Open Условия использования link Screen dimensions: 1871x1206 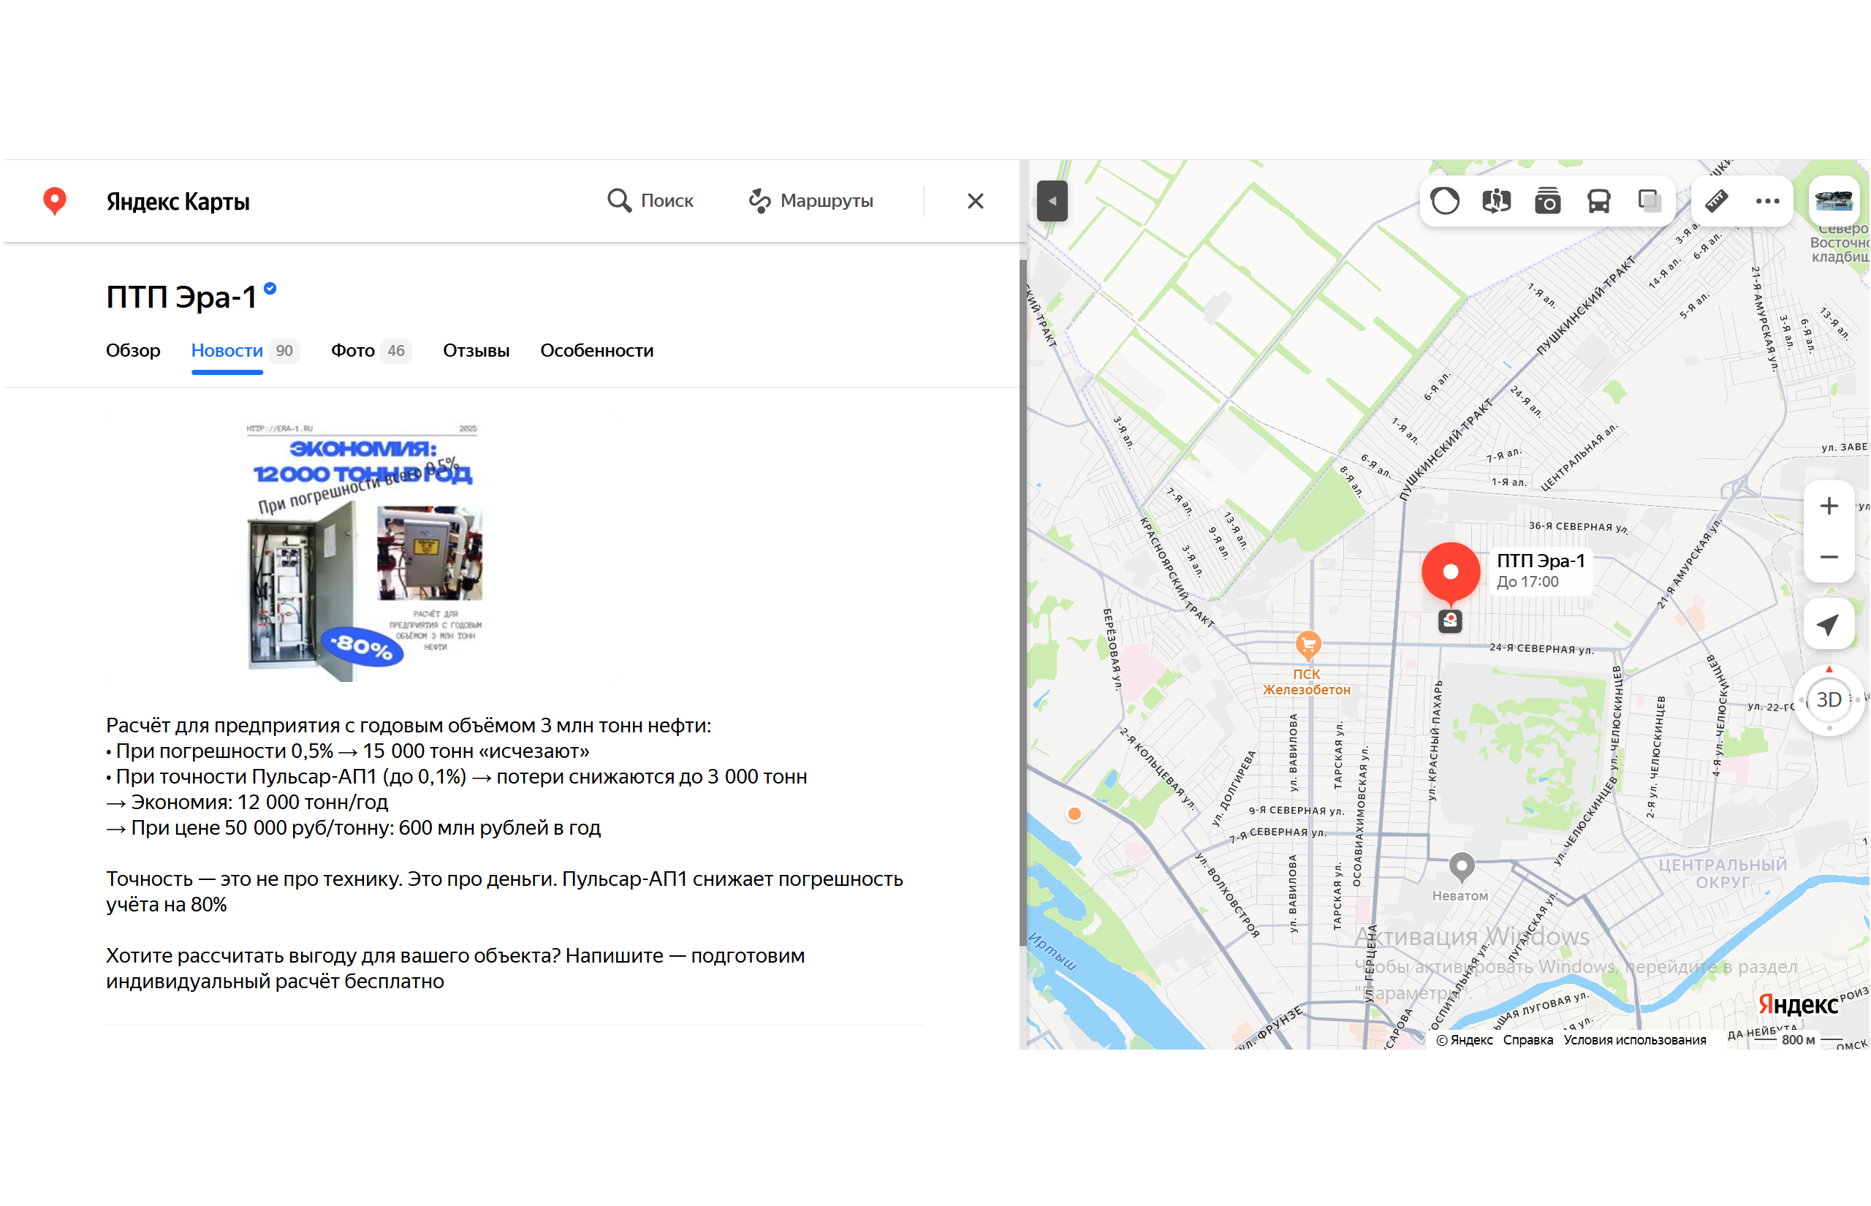tap(1635, 1040)
